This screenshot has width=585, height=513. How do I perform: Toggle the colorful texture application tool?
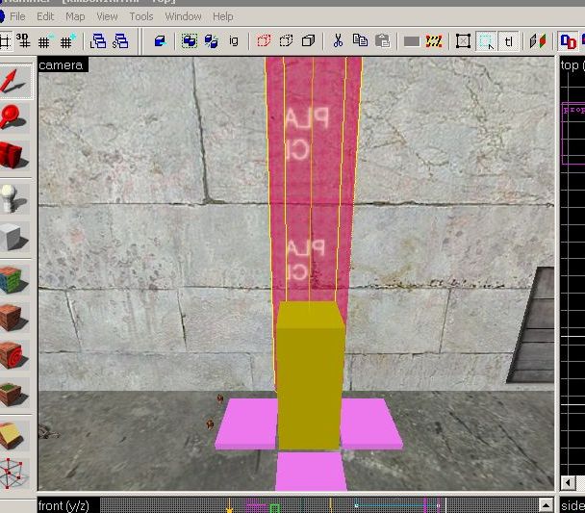(14, 280)
